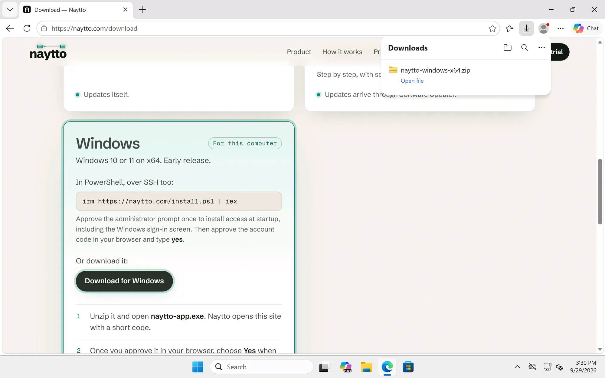Screen dimensions: 605x378
Task: Click the muted volume tray icon
Action: point(559,367)
